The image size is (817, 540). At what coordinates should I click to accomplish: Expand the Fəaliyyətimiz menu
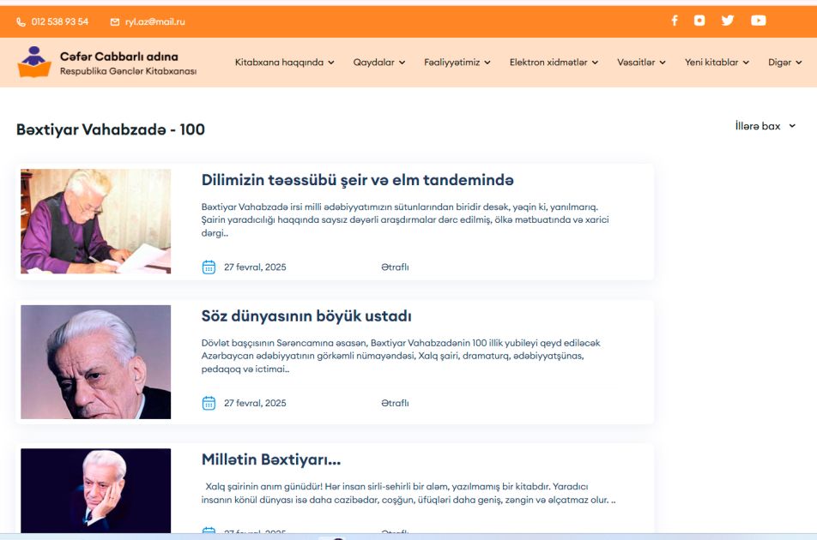[x=457, y=63]
